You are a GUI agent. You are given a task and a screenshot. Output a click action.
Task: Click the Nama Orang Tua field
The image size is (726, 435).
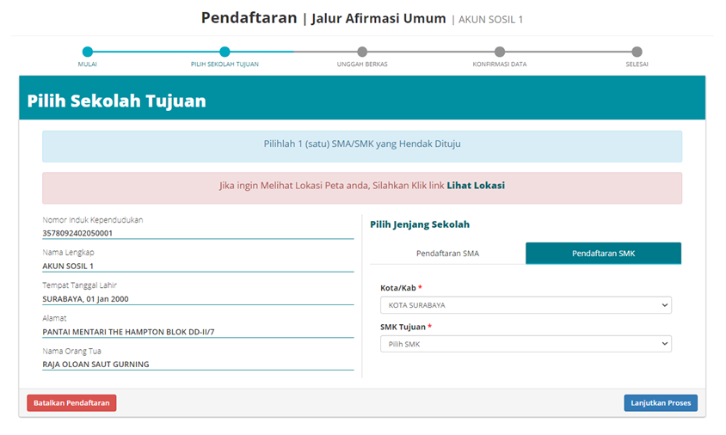click(198, 365)
